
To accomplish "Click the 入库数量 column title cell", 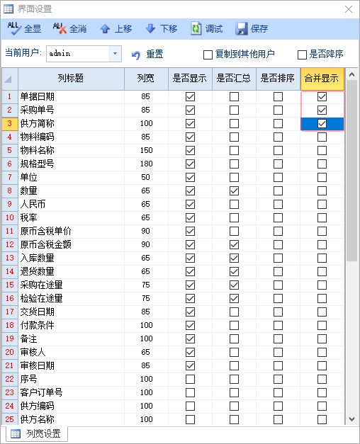I will [71, 258].
